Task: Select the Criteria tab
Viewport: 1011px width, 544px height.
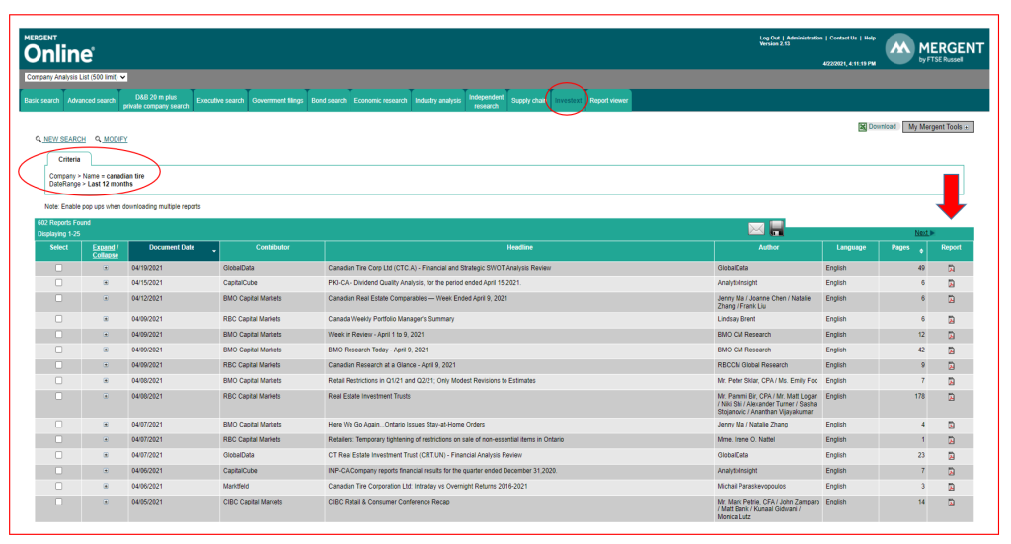Action: coord(69,159)
